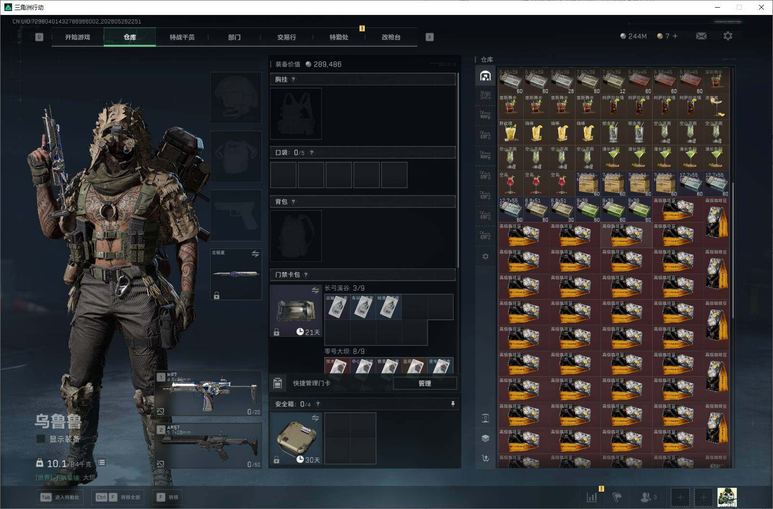Click the empty pistol slot
The image size is (773, 509).
click(236, 215)
